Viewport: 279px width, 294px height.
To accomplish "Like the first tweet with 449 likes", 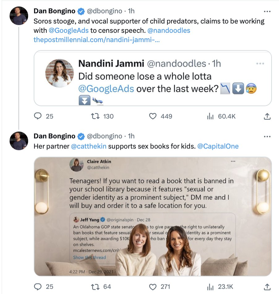I will click(x=153, y=116).
